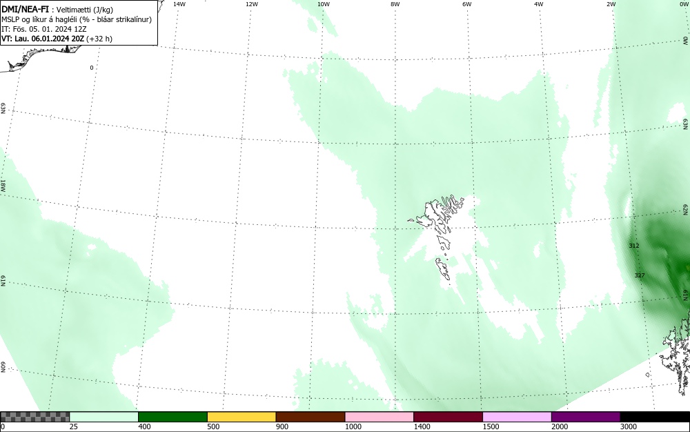Click the 327 value on the map
The width and height of the screenshot is (690, 432).
640,275
